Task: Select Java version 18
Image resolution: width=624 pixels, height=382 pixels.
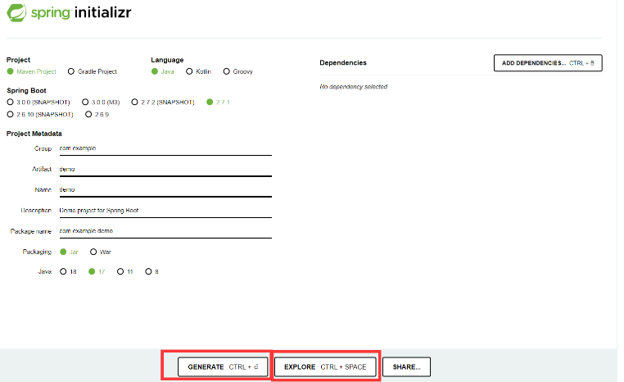Action: coord(68,271)
